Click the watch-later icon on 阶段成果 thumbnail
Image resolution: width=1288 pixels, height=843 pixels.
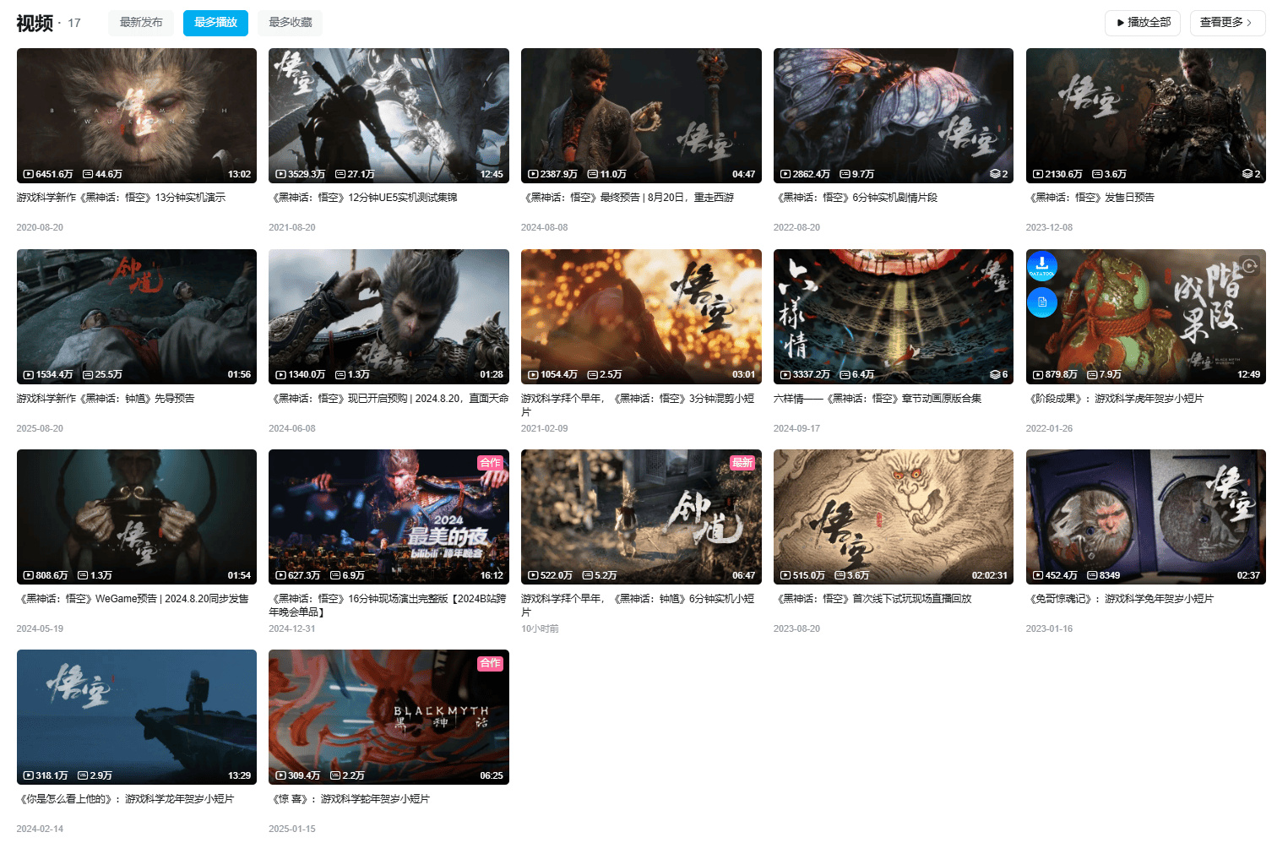pyautogui.click(x=1249, y=265)
